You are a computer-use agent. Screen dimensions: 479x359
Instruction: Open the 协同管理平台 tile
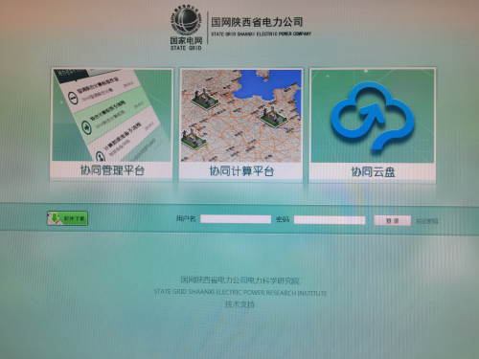pyautogui.click(x=111, y=124)
